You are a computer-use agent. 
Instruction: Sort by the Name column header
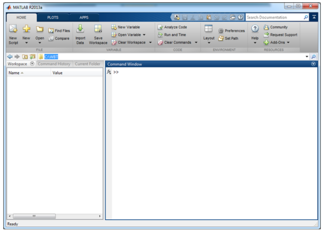(29, 73)
